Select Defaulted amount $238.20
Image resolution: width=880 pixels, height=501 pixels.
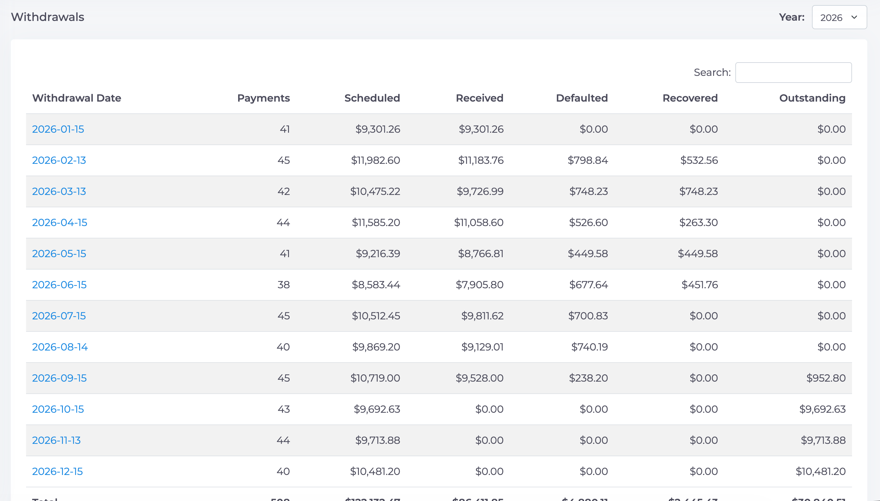[x=588, y=378]
